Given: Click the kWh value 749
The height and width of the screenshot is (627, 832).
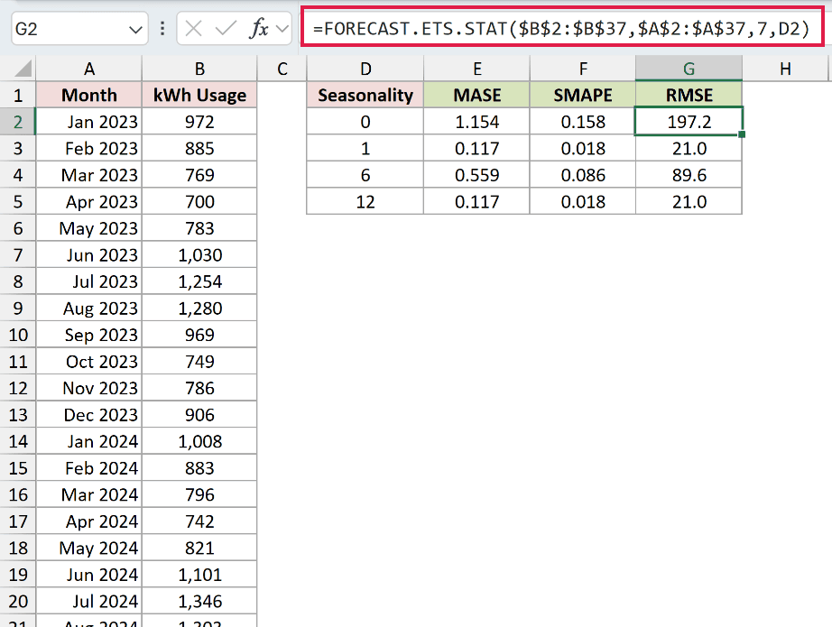Looking at the screenshot, I should pos(199,362).
